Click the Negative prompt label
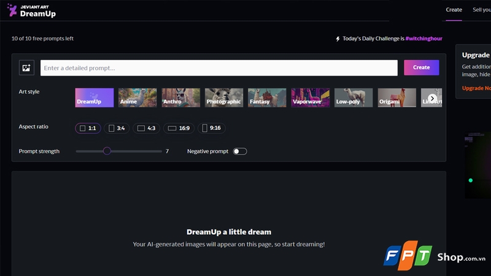 (x=207, y=151)
